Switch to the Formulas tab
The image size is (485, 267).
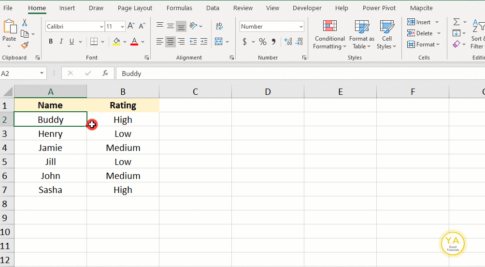(x=179, y=8)
